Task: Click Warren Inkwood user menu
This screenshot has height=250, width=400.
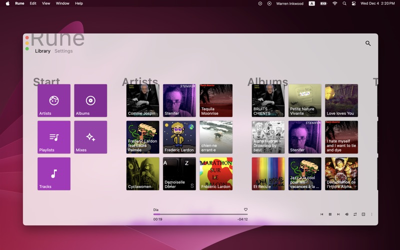Action: coord(290,3)
